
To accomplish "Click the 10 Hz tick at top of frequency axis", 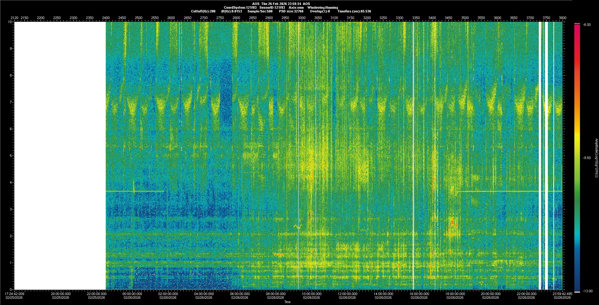I will [10, 22].
